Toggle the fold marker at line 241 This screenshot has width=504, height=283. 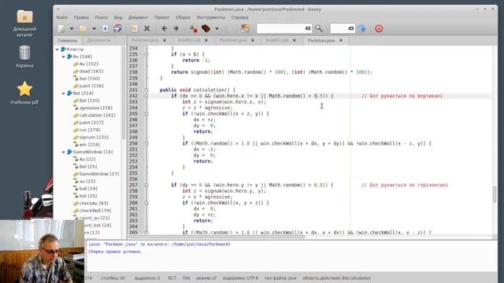146,90
